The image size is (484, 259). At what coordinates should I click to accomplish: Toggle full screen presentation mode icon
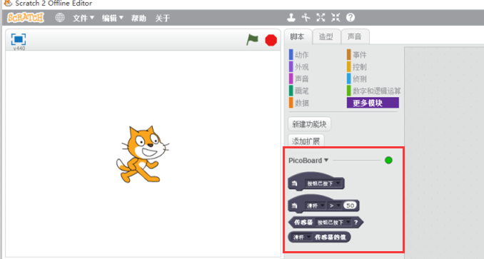[19, 39]
